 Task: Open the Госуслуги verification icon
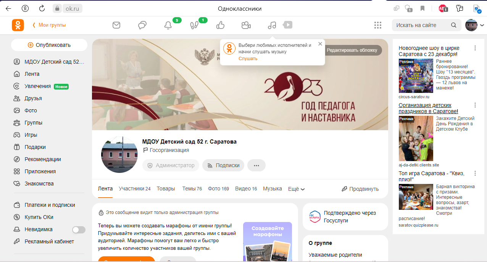tap(314, 217)
